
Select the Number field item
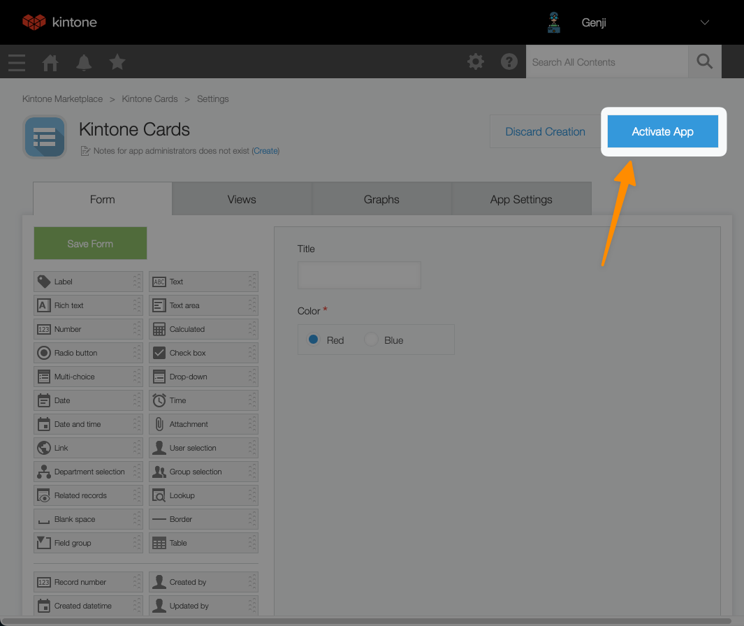click(88, 329)
